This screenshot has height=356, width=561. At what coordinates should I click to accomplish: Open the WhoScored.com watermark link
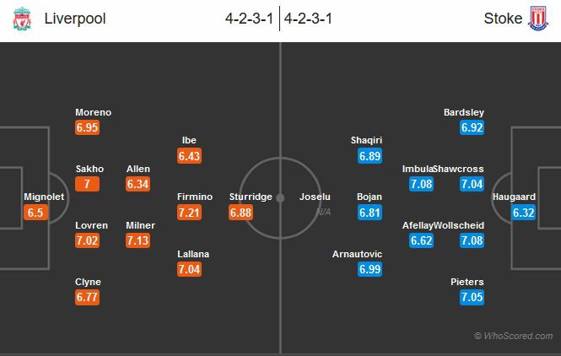[x=513, y=336]
